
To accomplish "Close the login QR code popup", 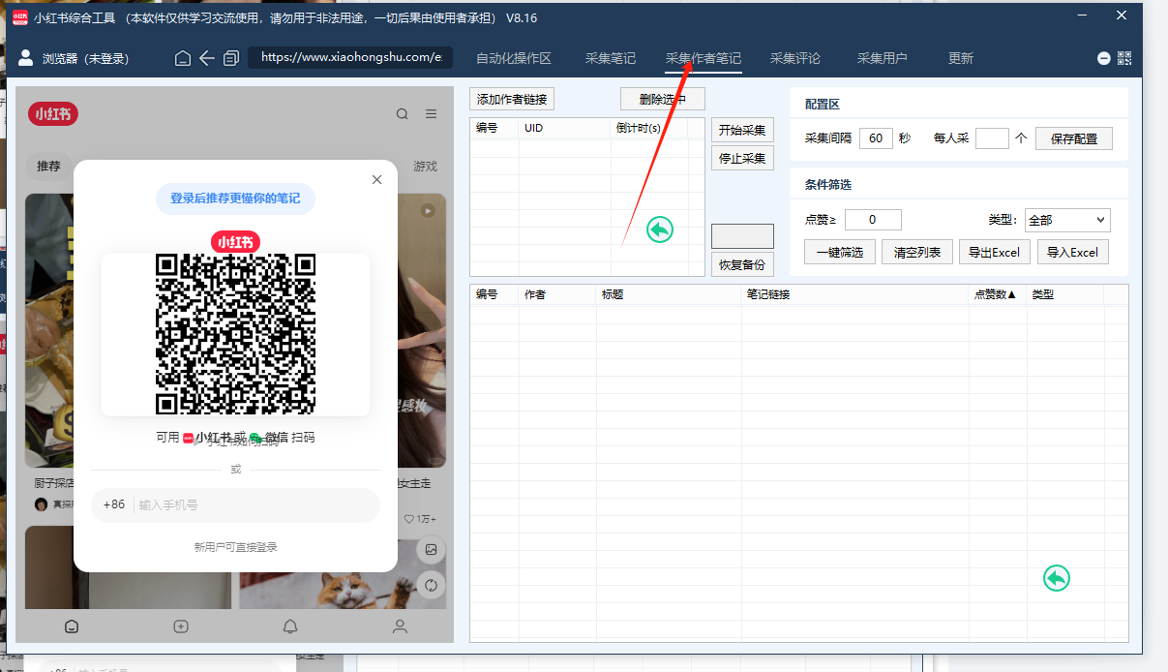I will click(377, 179).
